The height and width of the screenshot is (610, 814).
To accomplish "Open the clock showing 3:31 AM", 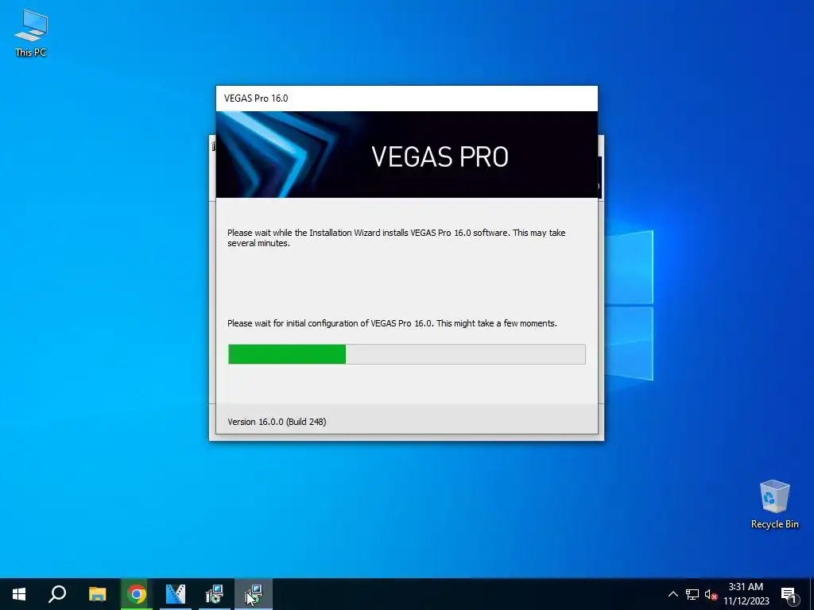I will point(746,594).
